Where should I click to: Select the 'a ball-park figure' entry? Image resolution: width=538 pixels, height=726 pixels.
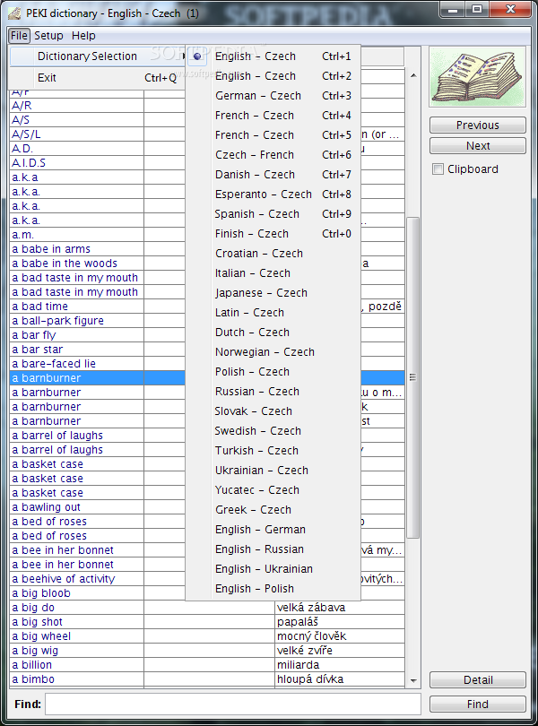[x=77, y=321]
